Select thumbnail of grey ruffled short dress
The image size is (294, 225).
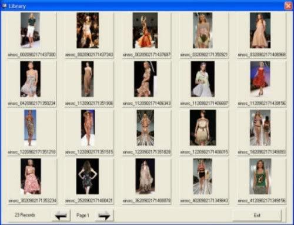pos(31,79)
